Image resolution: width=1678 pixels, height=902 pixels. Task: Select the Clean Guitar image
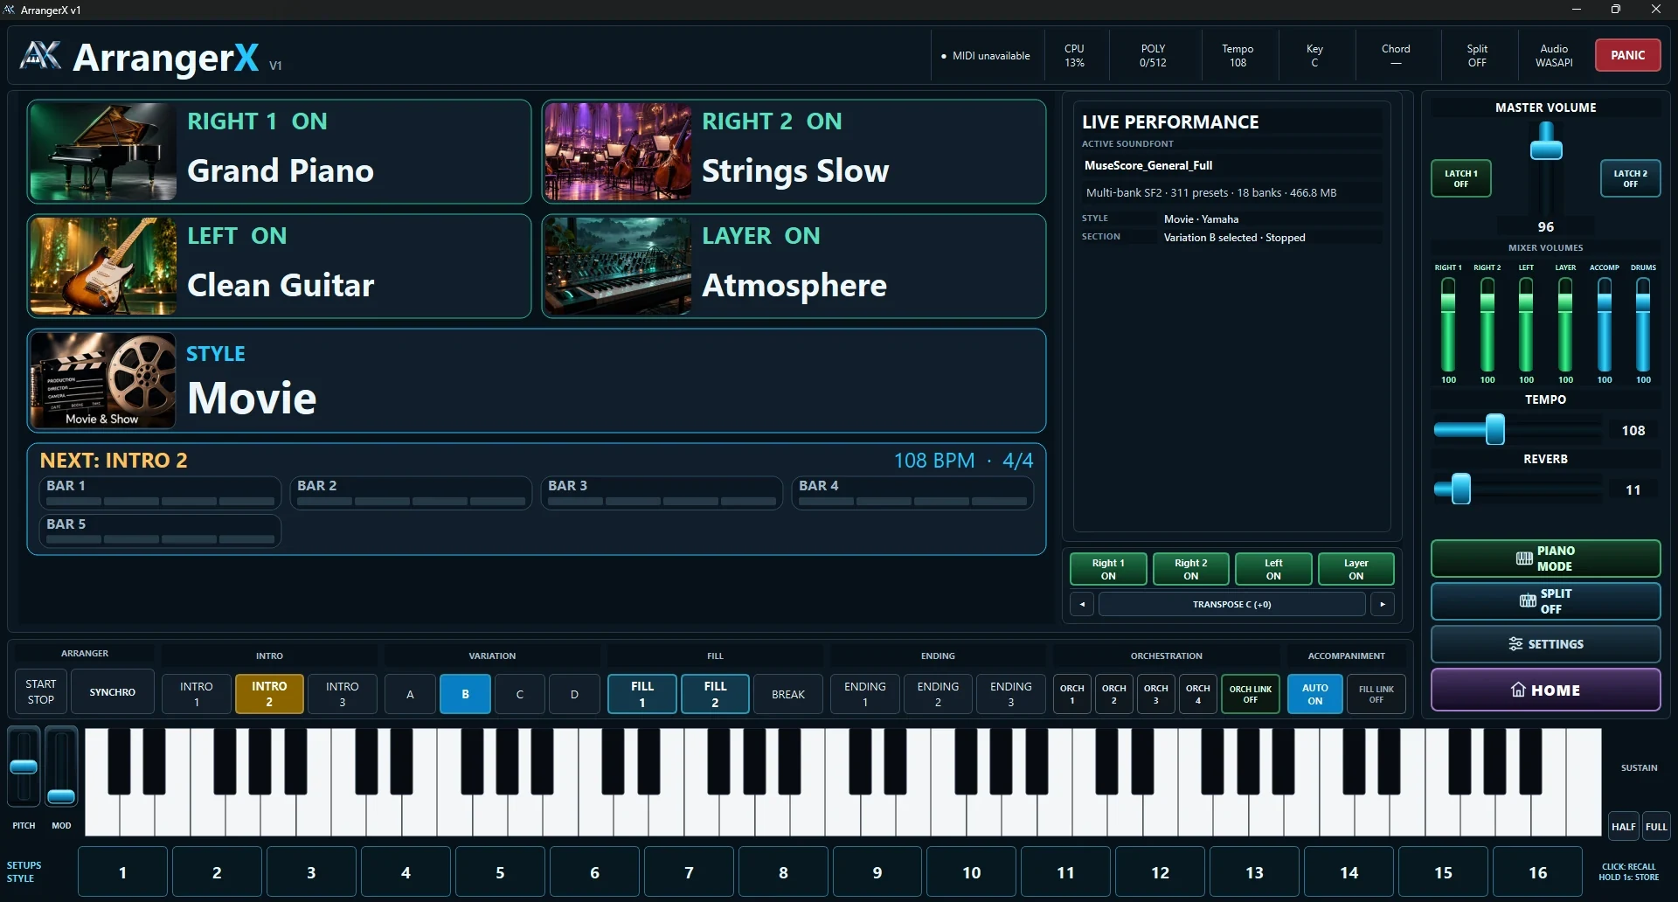coord(103,266)
